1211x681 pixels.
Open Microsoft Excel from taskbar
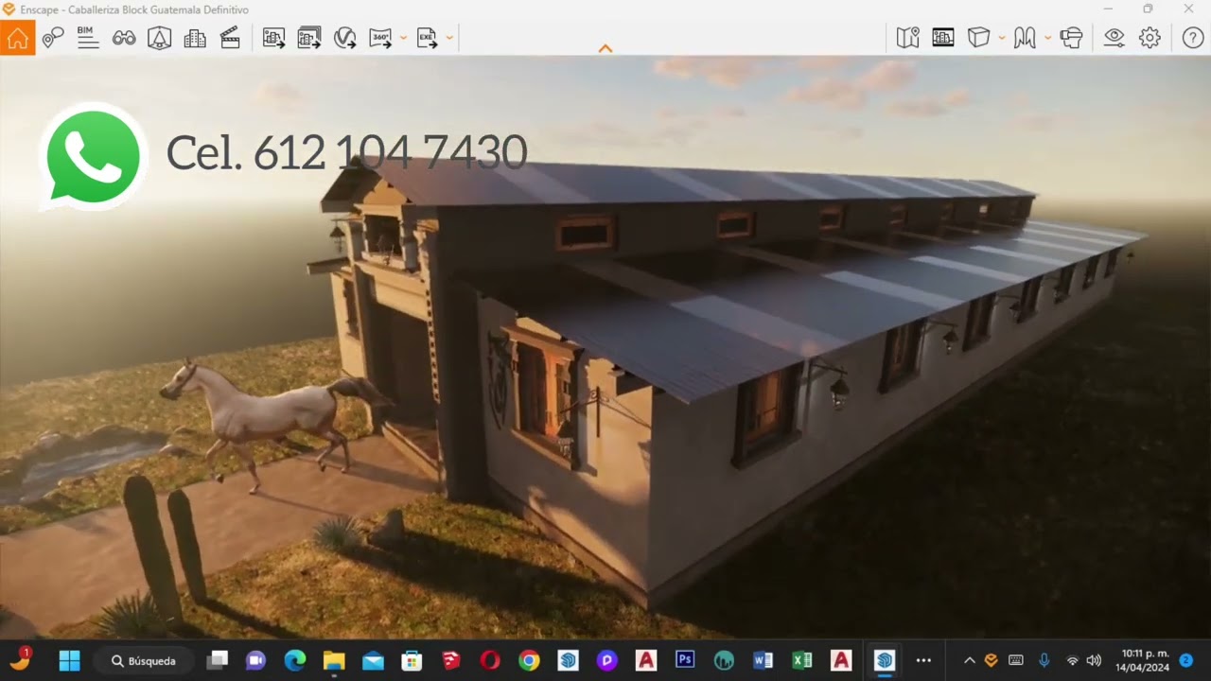click(x=801, y=660)
